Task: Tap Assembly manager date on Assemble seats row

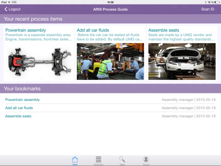Action: point(188,116)
